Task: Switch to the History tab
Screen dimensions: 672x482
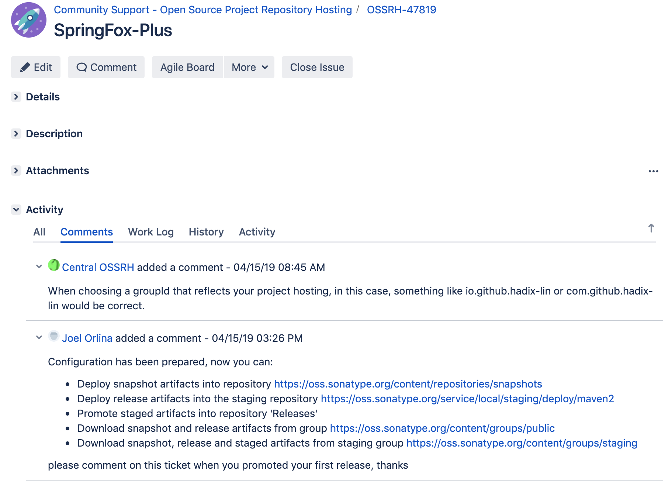Action: click(x=206, y=232)
